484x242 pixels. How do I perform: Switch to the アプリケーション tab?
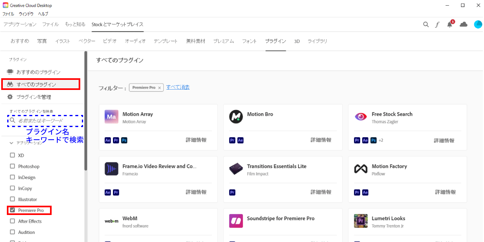click(x=20, y=24)
